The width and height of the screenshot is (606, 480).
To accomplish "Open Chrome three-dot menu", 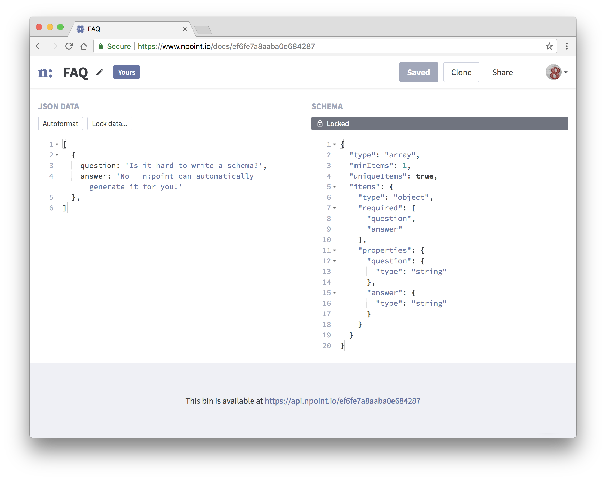I will 566,46.
